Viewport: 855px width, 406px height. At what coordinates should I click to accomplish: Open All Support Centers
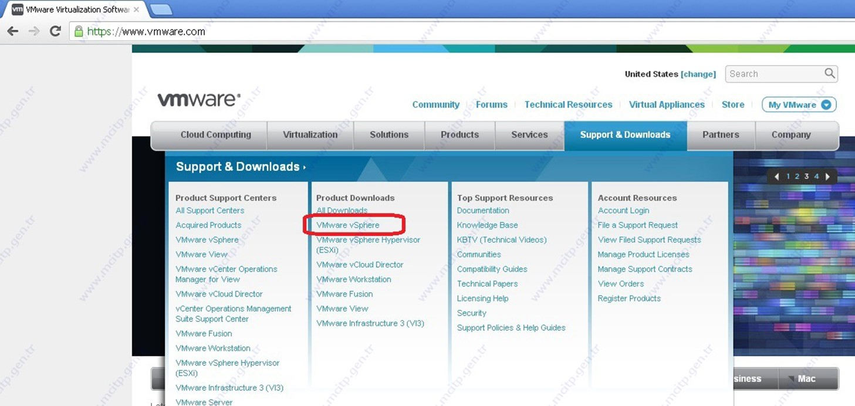[209, 211]
